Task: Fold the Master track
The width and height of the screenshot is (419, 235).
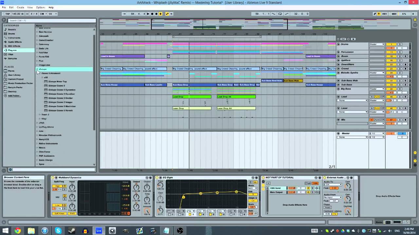Action: coord(338,133)
